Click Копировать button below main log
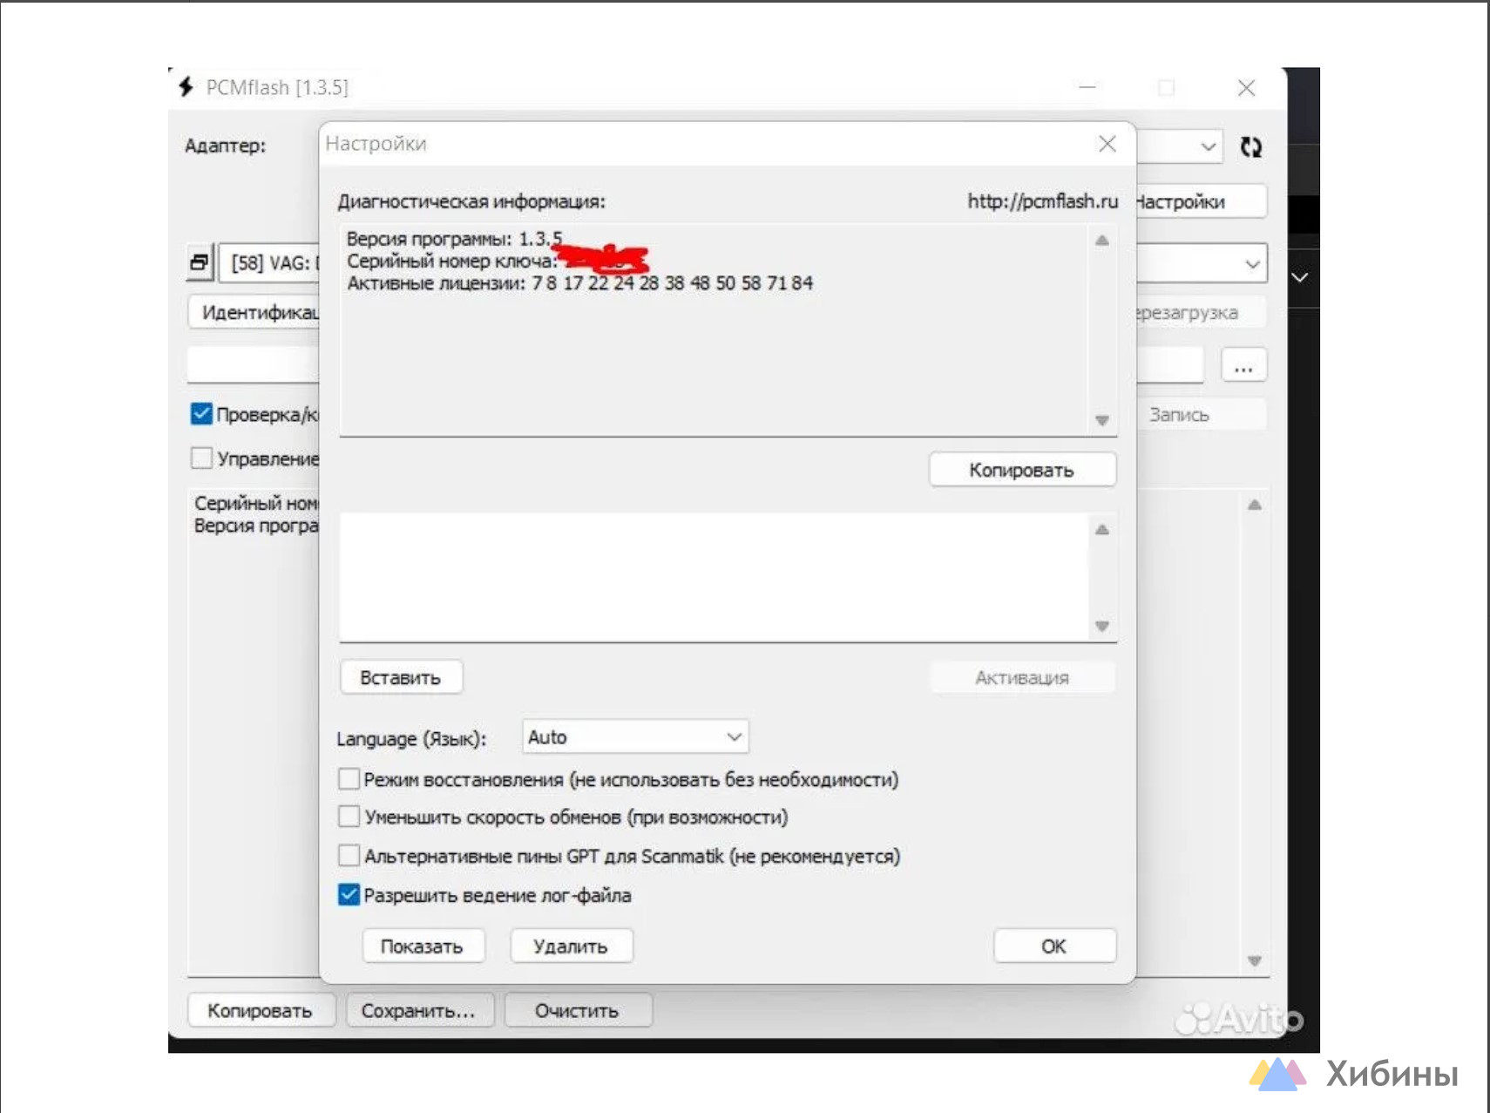This screenshot has height=1113, width=1490. [261, 1010]
